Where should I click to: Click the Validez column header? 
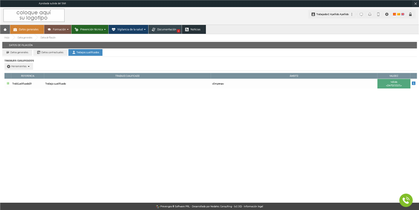394,76
